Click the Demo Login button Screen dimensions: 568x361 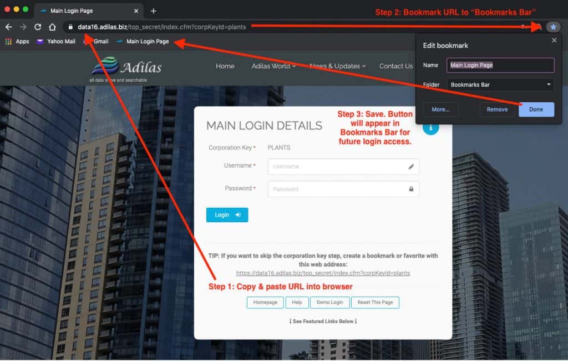coord(329,302)
